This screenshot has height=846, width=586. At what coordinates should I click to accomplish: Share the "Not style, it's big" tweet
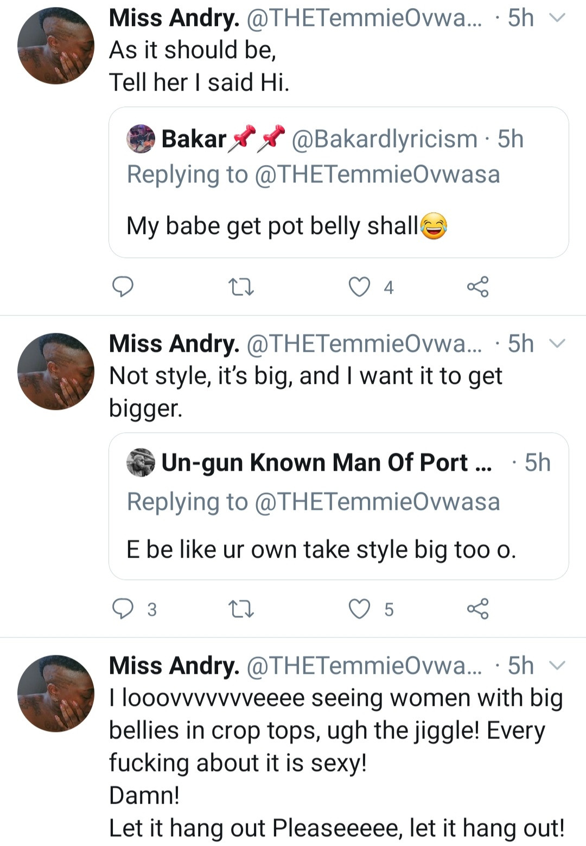tap(477, 609)
